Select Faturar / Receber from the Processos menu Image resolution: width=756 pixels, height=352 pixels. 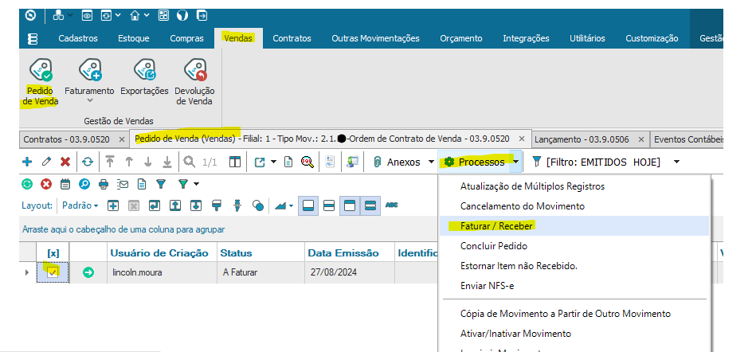[496, 225]
